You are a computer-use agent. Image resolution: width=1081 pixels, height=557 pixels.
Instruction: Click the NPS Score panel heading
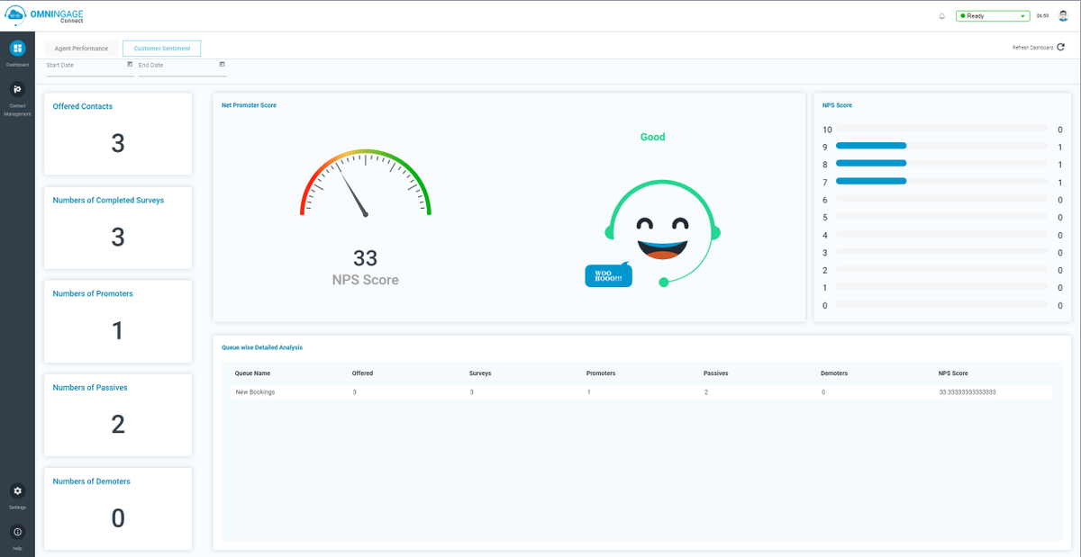(x=837, y=105)
